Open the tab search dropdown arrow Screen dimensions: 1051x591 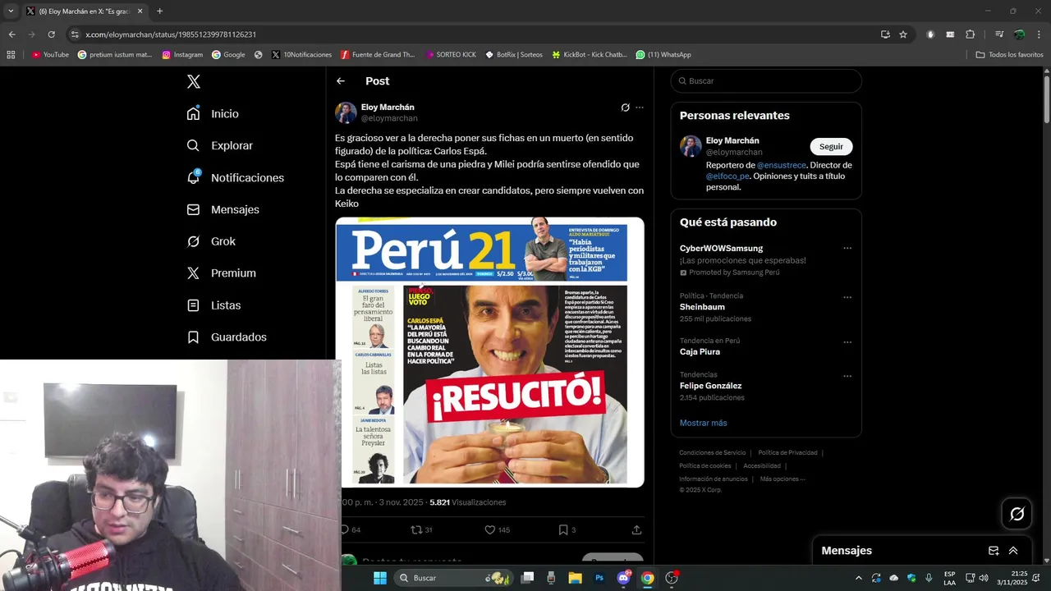11,11
